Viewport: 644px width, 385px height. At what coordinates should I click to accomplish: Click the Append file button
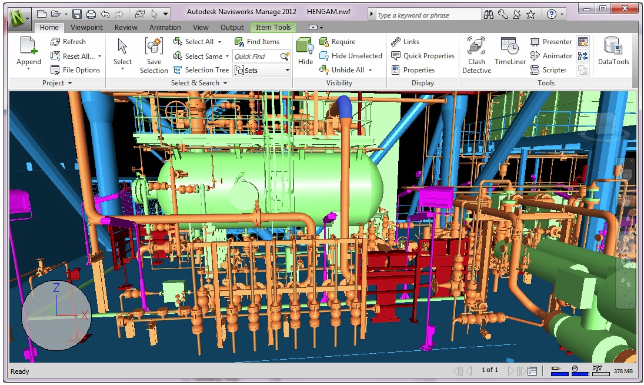point(28,52)
